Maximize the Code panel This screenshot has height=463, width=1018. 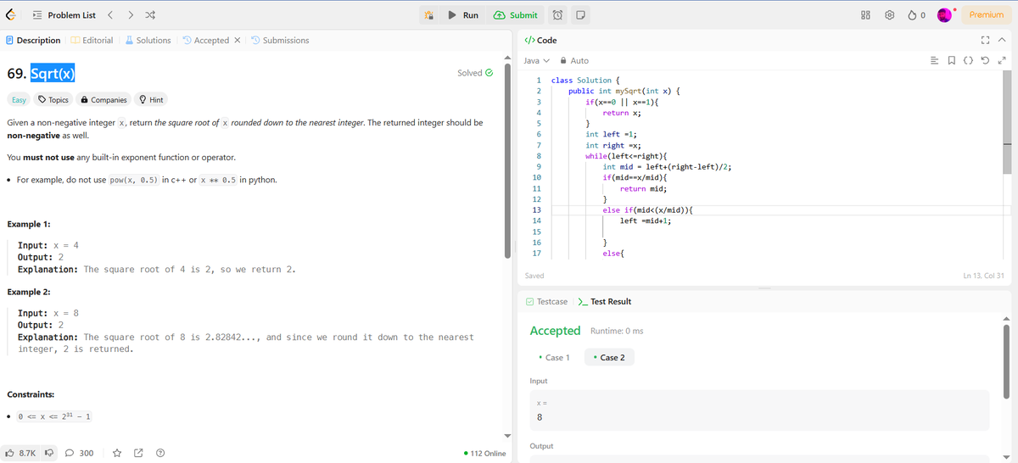pyautogui.click(x=987, y=40)
